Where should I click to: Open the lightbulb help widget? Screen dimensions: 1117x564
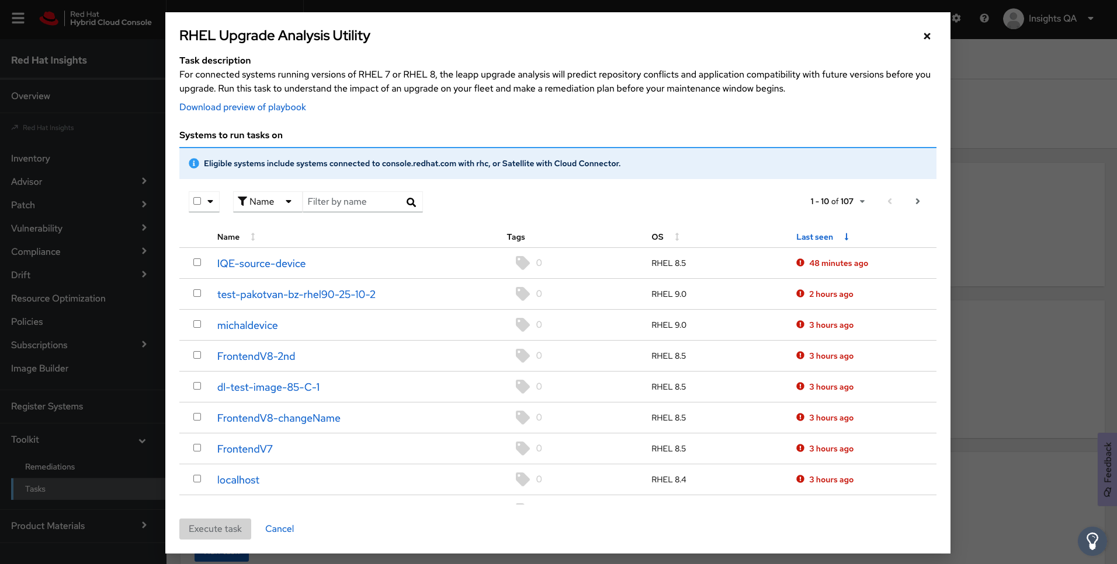pos(1092,541)
